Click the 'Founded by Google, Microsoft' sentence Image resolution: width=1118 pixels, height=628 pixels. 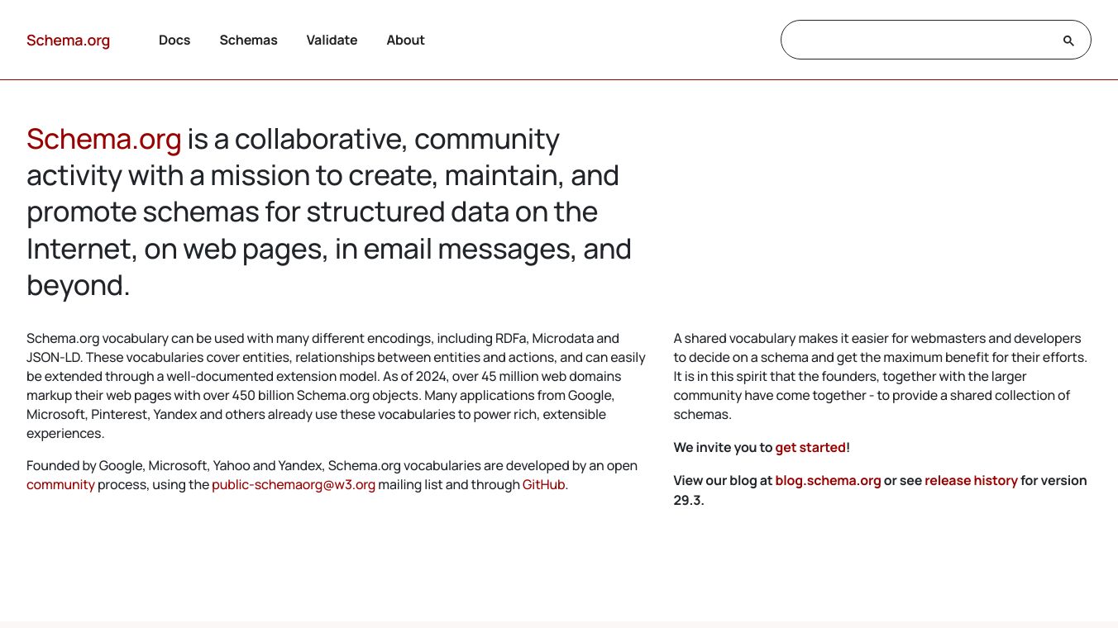331,466
